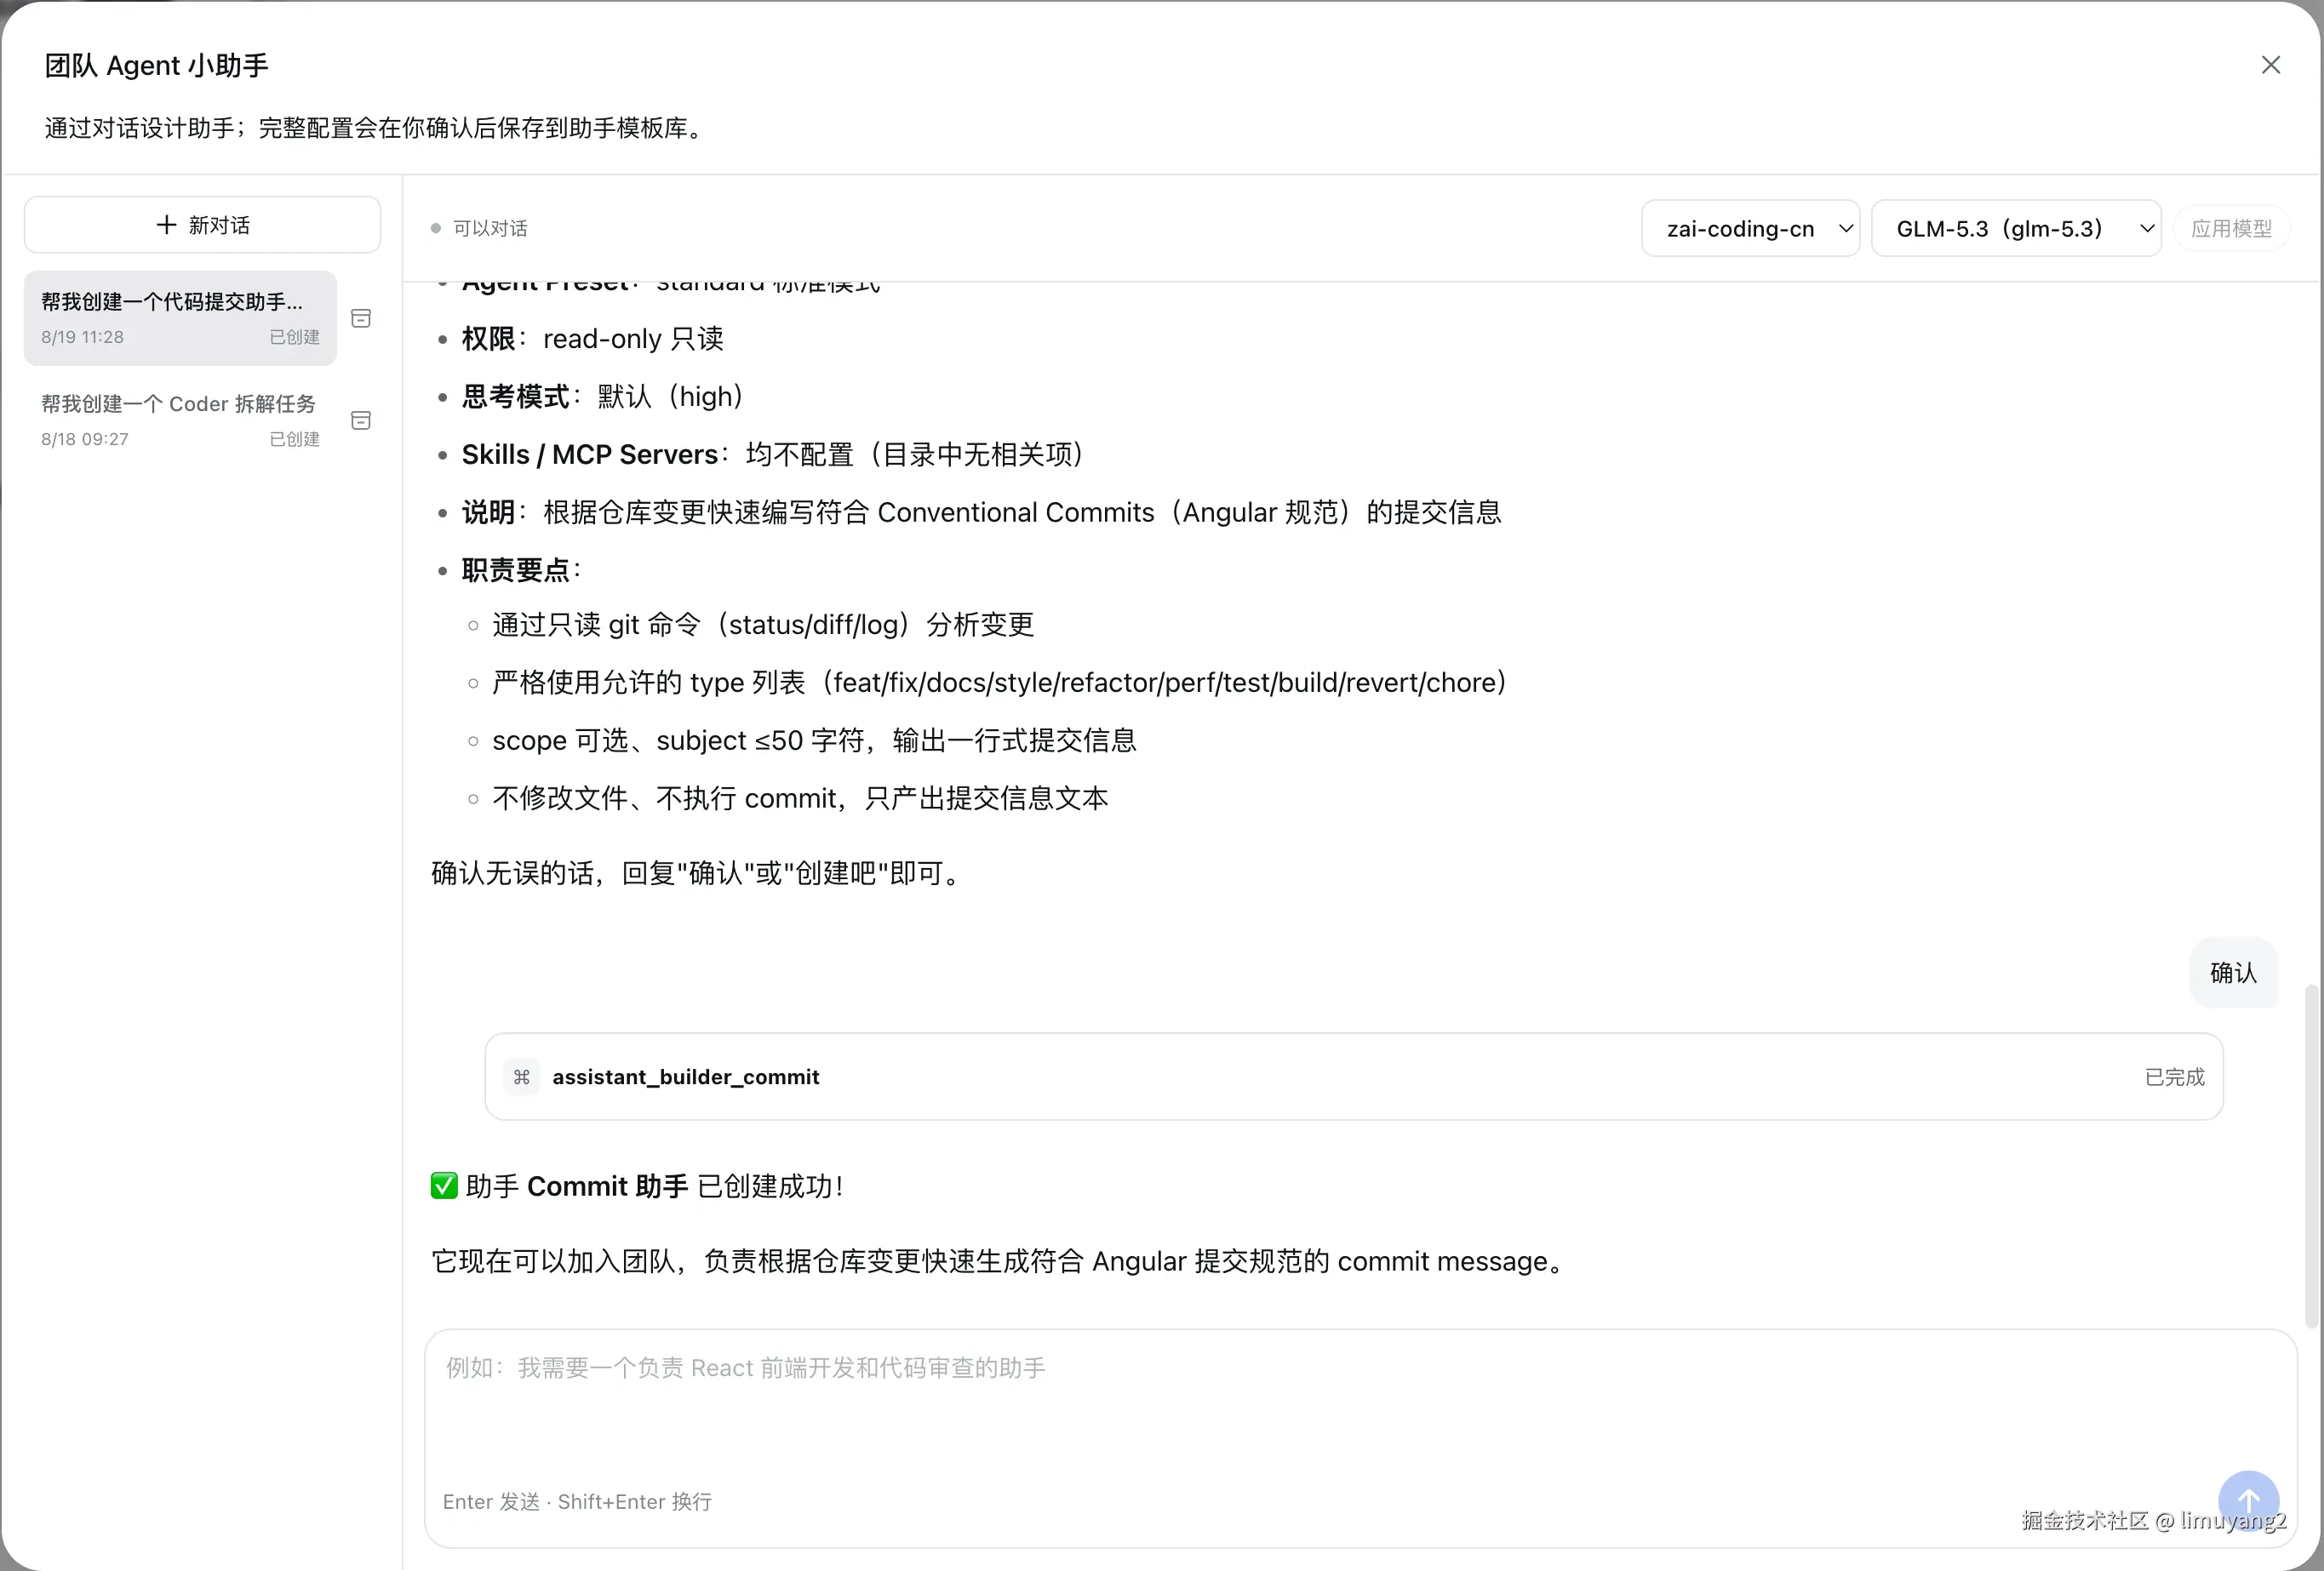The width and height of the screenshot is (2324, 1571).
Task: Click the 通过对话设计助手 subtitle text
Action: [x=377, y=128]
